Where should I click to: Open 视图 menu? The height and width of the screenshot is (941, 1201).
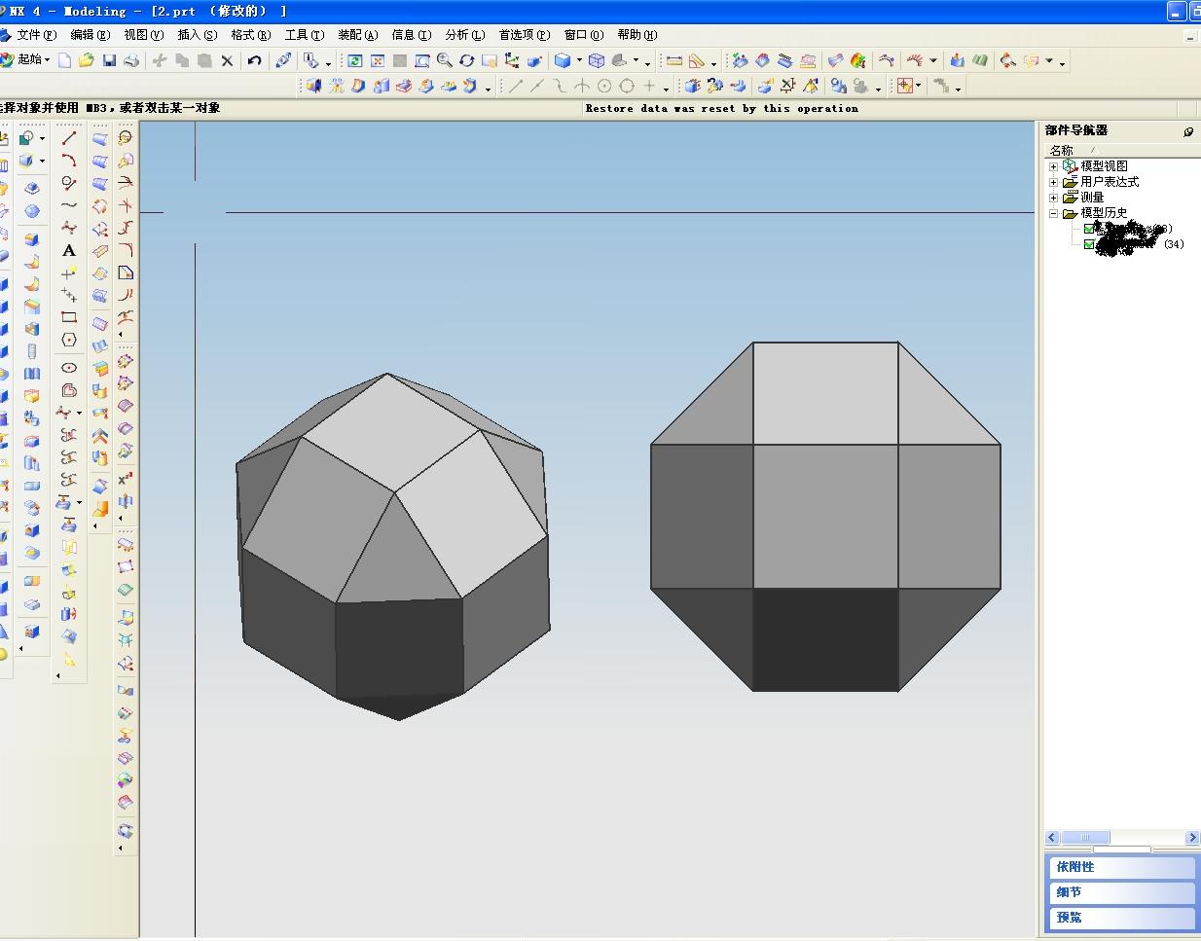coord(143,35)
